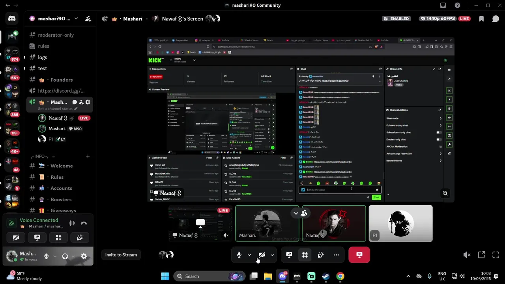Click Invite to Stream button

121,255
